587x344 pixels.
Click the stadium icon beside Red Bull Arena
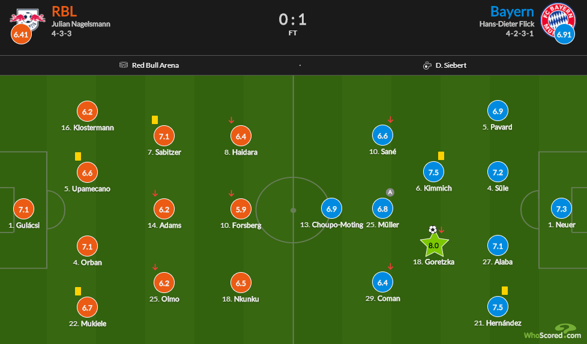pos(124,65)
